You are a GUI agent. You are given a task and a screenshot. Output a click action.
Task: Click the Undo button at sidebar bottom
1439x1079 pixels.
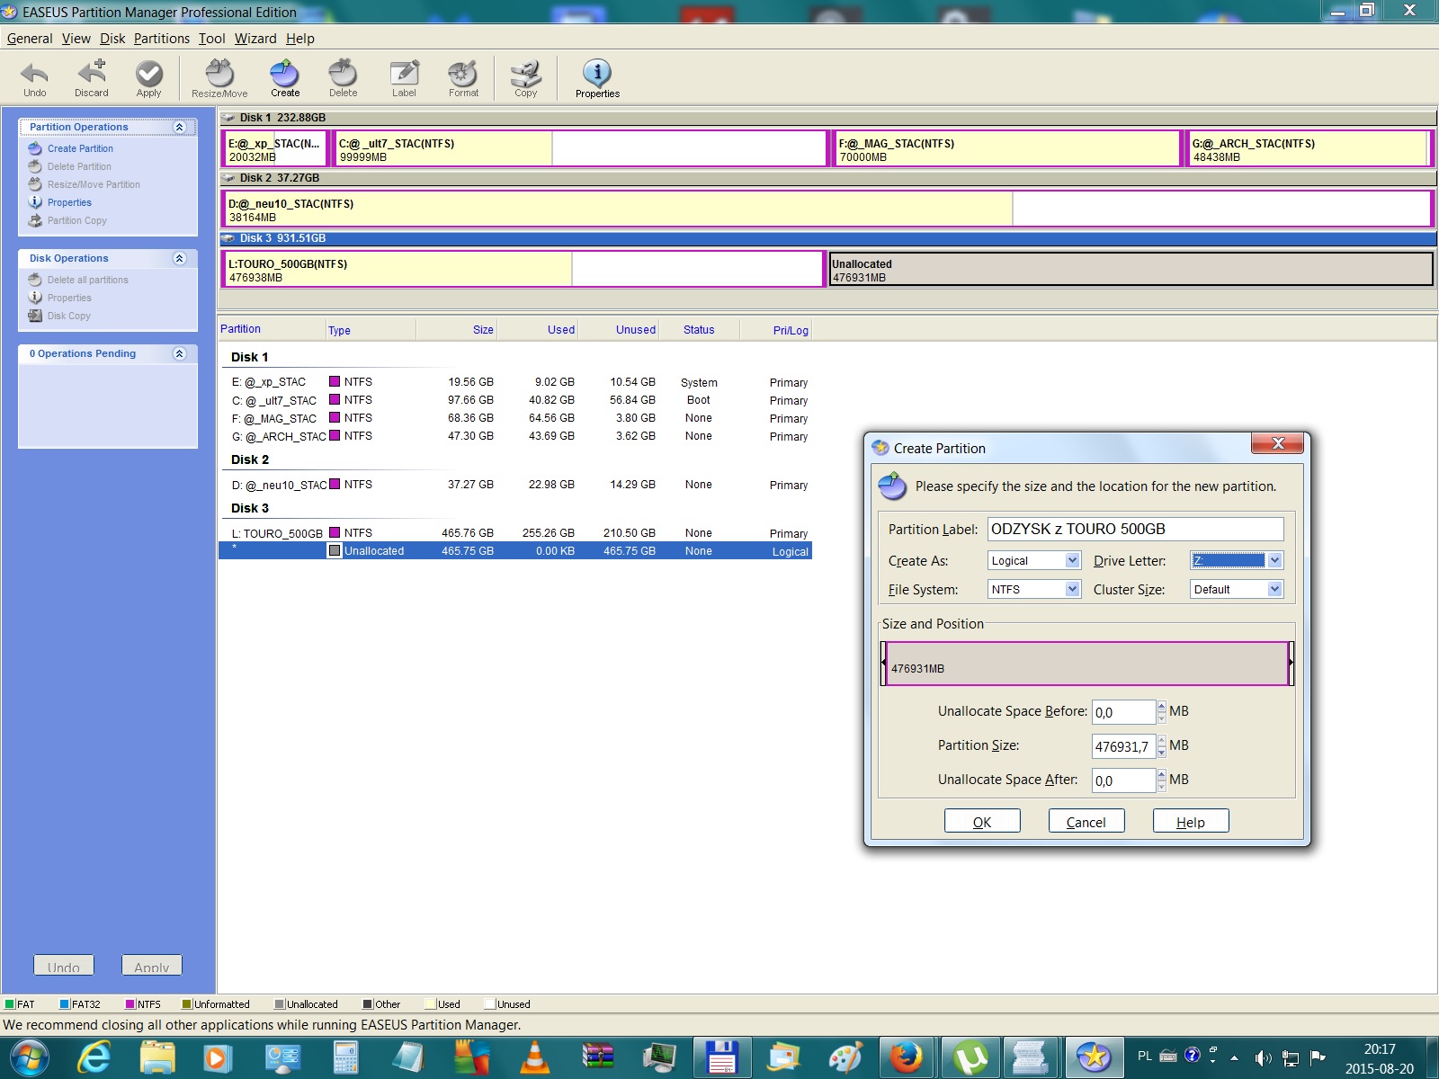point(64,966)
